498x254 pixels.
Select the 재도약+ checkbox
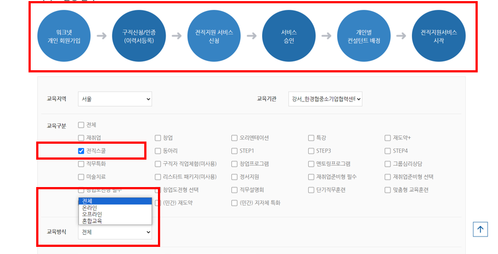tap(387, 138)
